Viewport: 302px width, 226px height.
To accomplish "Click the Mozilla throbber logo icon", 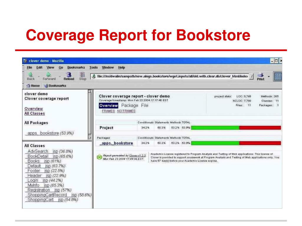I will [x=278, y=77].
